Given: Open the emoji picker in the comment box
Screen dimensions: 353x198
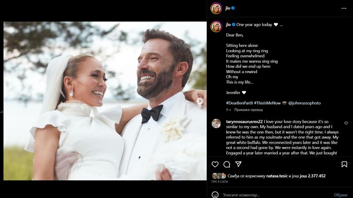Looking at the screenshot, I should coord(215,195).
